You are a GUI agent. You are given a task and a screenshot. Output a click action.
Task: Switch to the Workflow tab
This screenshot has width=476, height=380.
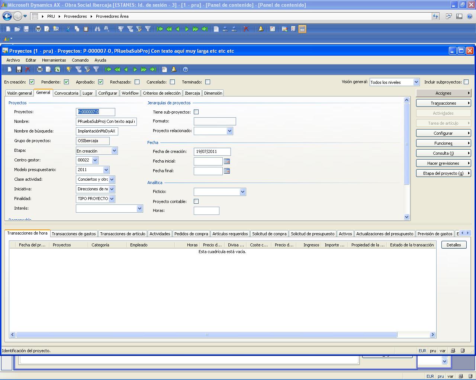coord(130,93)
